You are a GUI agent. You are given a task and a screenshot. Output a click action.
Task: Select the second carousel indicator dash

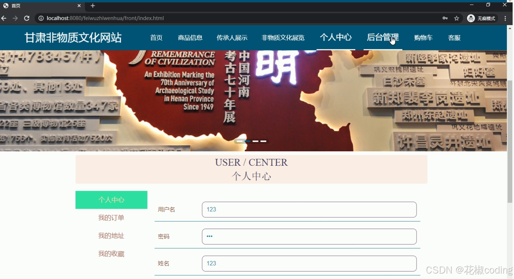248,141
